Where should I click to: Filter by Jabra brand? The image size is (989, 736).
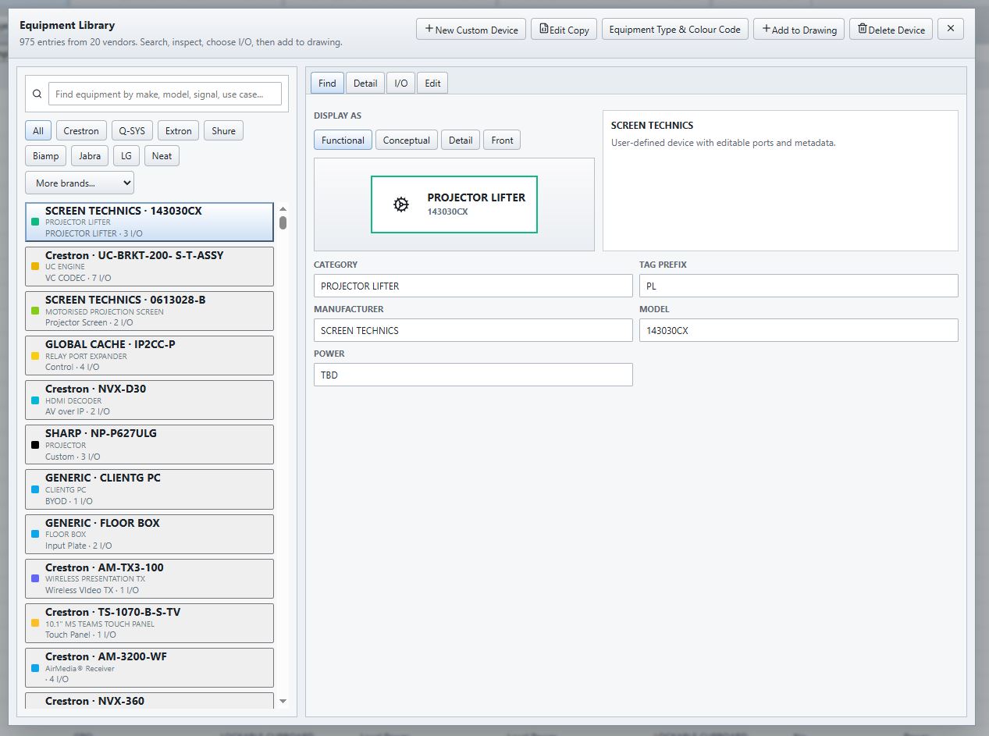(x=90, y=155)
